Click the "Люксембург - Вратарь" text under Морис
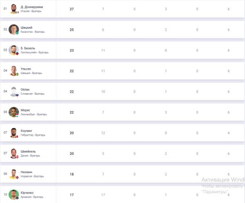Screen dimensions: 245x203 pos(34,114)
